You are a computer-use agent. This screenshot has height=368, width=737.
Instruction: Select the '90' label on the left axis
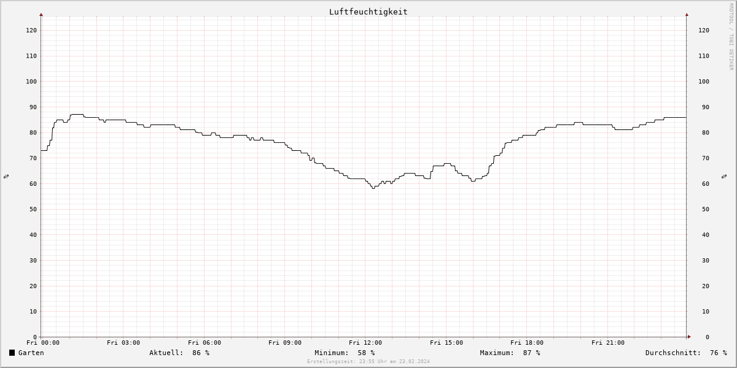coord(33,107)
